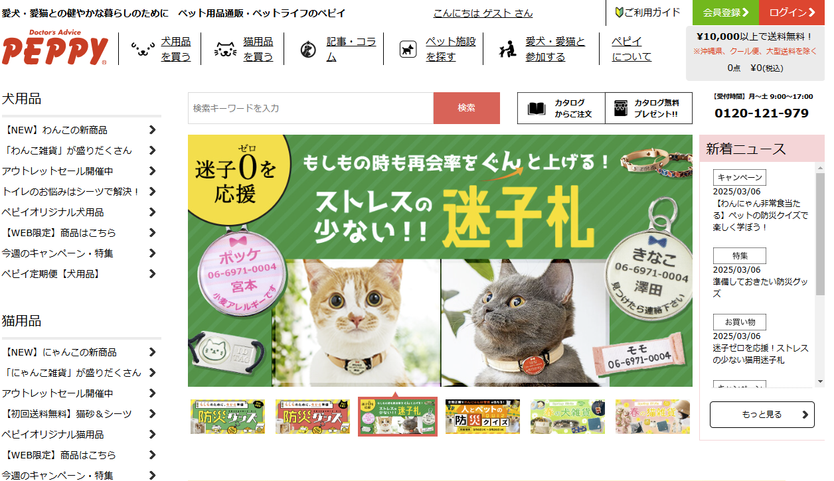Screen dimensions: 834x481
Task: Click the open book catalog order icon
Action: point(537,109)
